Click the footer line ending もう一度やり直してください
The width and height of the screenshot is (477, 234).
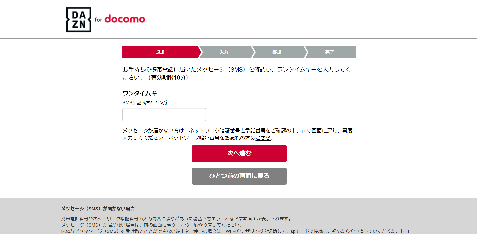[x=152, y=225]
